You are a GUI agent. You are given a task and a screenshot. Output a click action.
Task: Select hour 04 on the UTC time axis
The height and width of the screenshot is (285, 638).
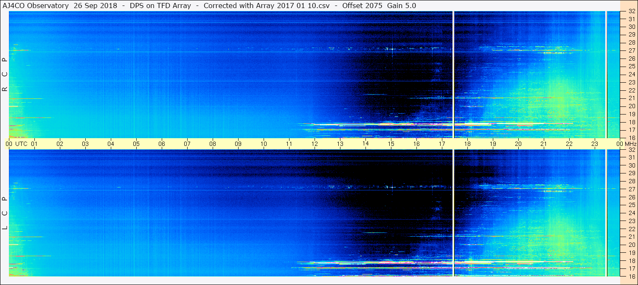(111, 144)
